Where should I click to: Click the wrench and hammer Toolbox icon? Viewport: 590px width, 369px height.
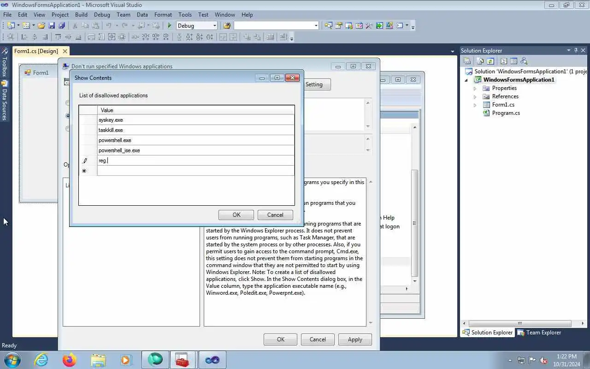tap(369, 26)
